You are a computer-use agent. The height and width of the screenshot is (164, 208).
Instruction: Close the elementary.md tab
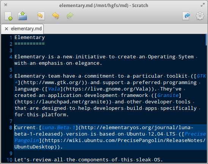(6, 29)
